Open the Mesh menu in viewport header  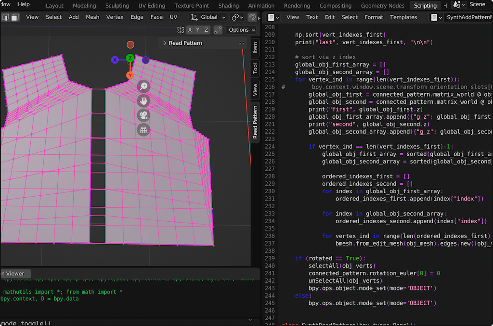[x=92, y=17]
